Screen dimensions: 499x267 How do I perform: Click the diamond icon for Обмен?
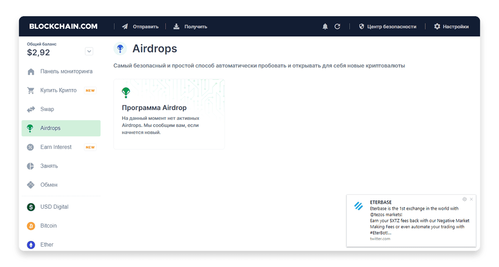point(30,185)
